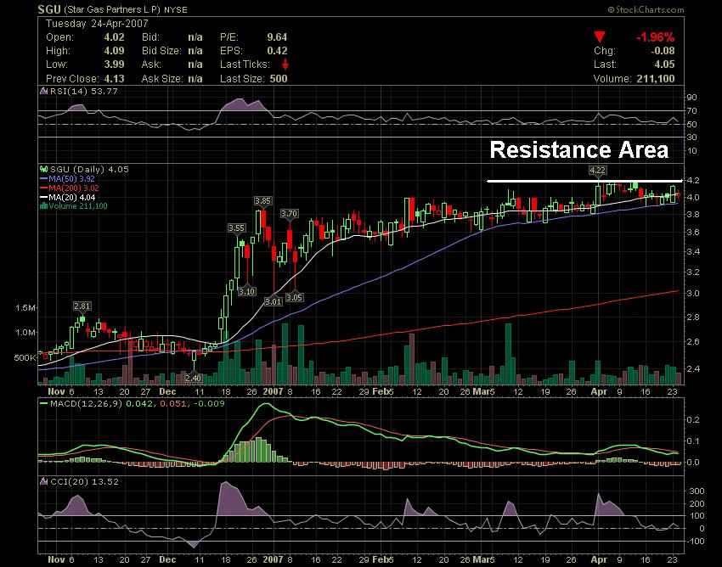Screen dimensions: 722x567
Task: Click the RSI(14) 53.77 label
Action: click(x=84, y=91)
